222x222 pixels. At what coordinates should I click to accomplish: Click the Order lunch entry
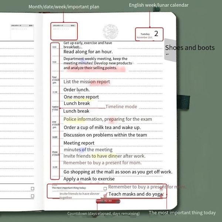tap(77, 90)
